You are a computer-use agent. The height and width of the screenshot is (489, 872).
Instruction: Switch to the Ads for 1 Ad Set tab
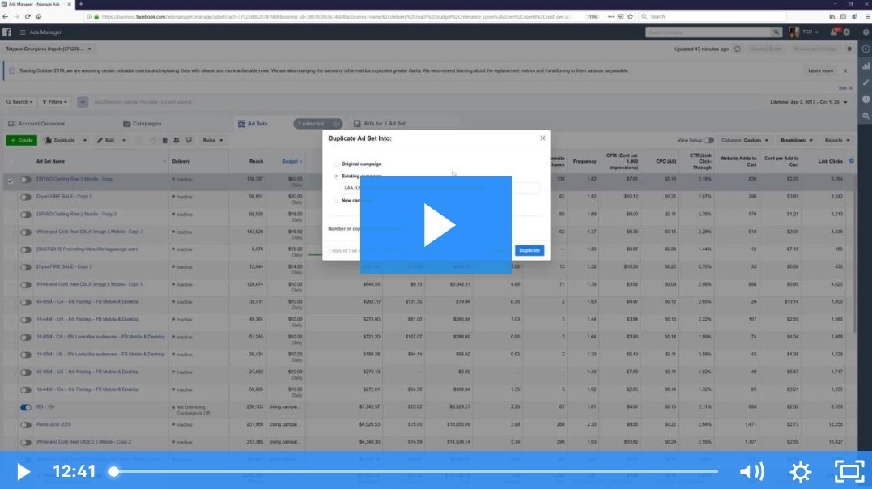380,124
